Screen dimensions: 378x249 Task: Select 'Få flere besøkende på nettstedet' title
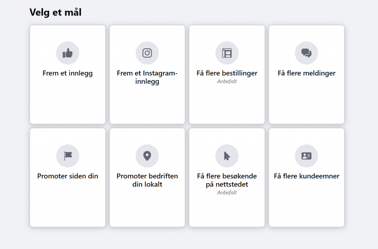coord(227,180)
